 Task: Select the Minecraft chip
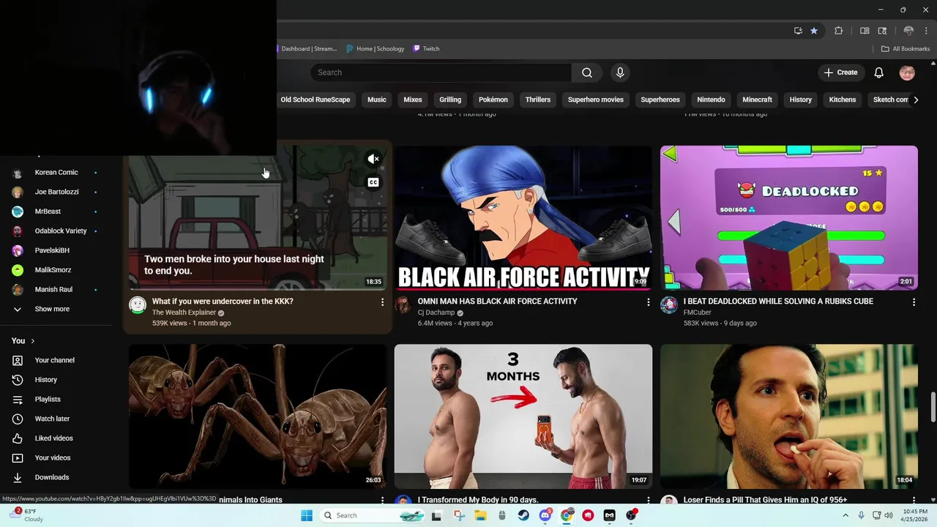tap(758, 100)
